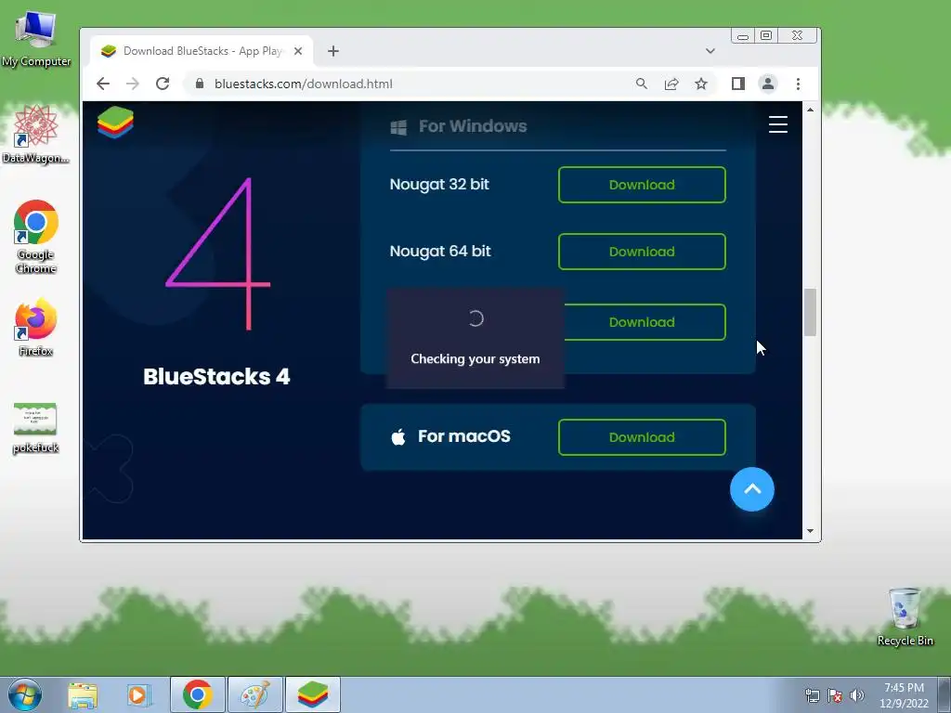Click the taskbar clock showing 7:45 PM
This screenshot has width=951, height=713.
tap(904, 695)
